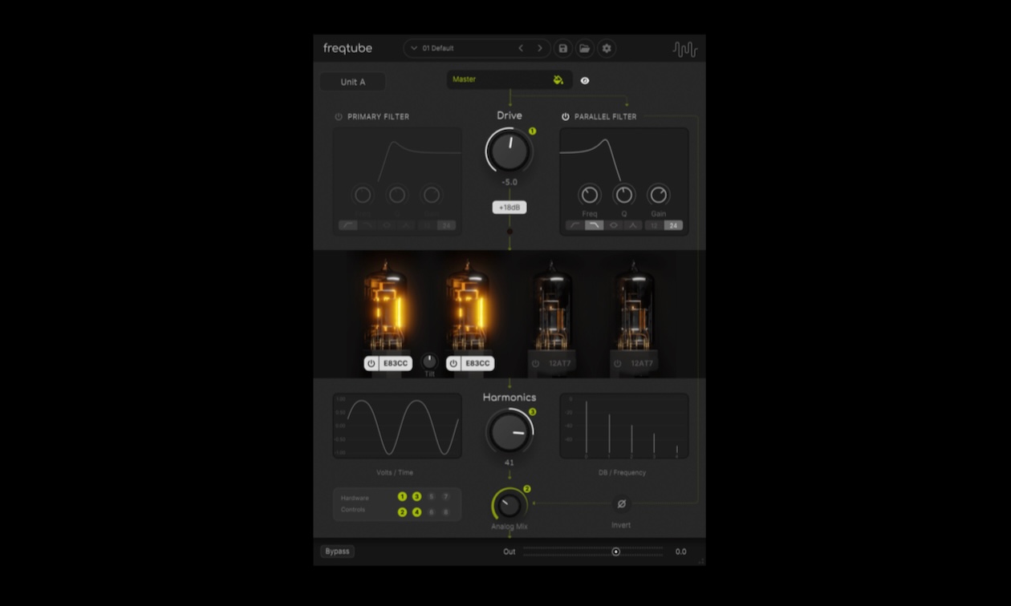Viewport: 1011px width, 606px height.
Task: Select the bell filter shape in Parallel Filter
Action: [x=614, y=226]
